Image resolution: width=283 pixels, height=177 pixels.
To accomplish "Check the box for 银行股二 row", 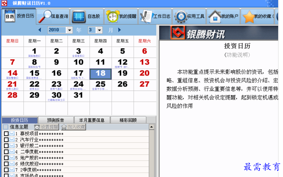I will pyautogui.click(x=6, y=145).
